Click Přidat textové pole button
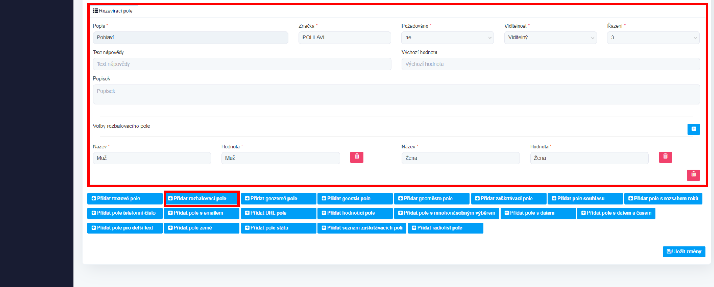The image size is (714, 287). pyautogui.click(x=125, y=199)
